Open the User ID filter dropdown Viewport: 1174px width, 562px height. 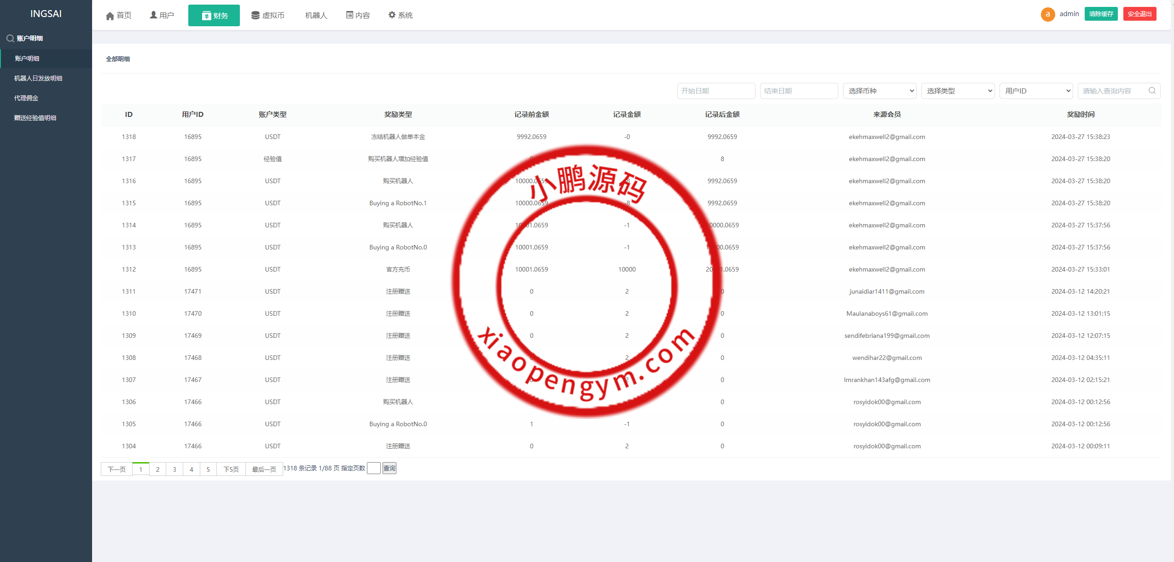1036,91
